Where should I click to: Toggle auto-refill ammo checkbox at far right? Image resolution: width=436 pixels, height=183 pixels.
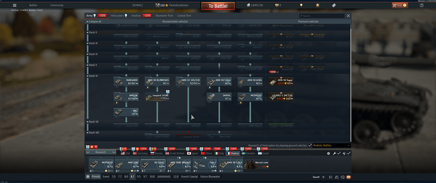point(349,153)
